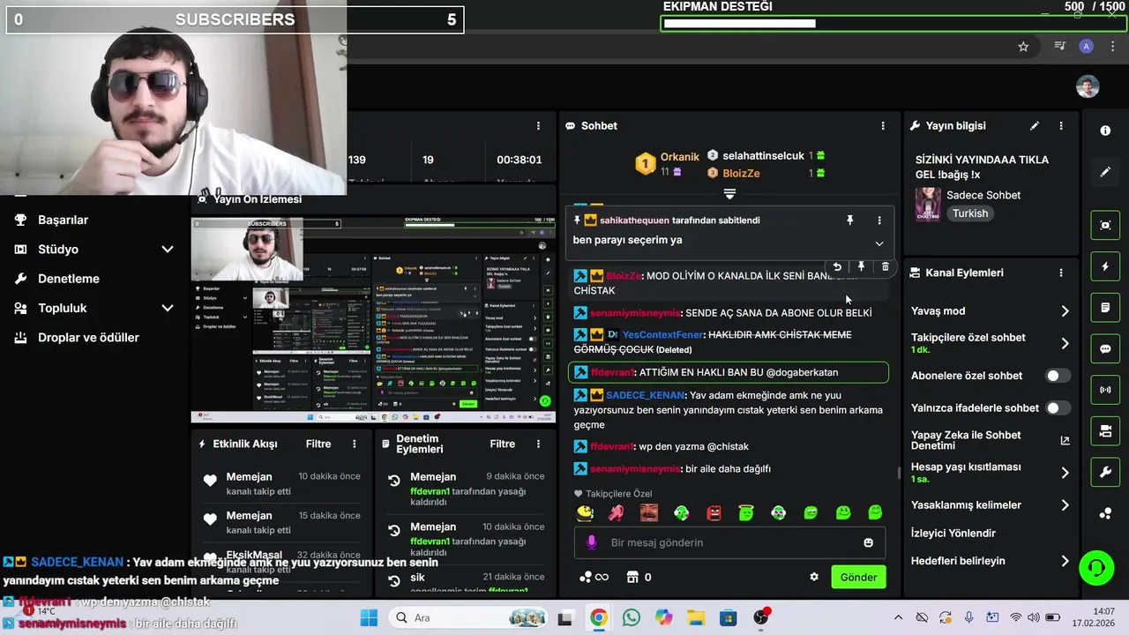
Task: Open Chrome from Windows taskbar
Action: 599,617
